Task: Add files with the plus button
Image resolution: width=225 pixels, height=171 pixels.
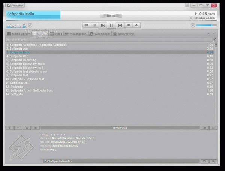Action: click(x=9, y=128)
